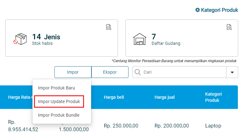Click the Kategori Produk column header
The image size is (249, 138).
coord(213,97)
